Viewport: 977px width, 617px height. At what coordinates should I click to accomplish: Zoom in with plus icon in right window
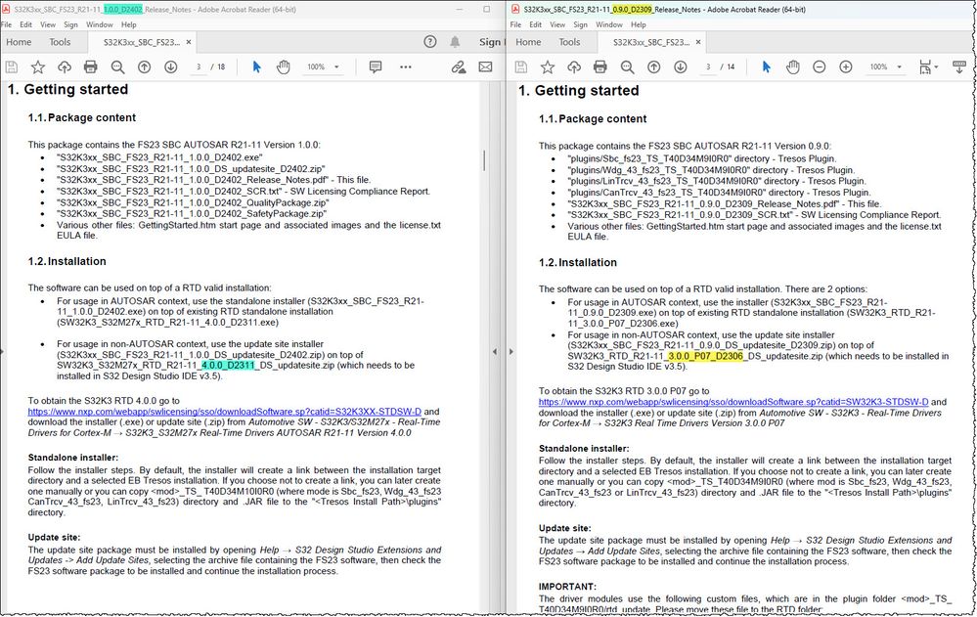846,66
